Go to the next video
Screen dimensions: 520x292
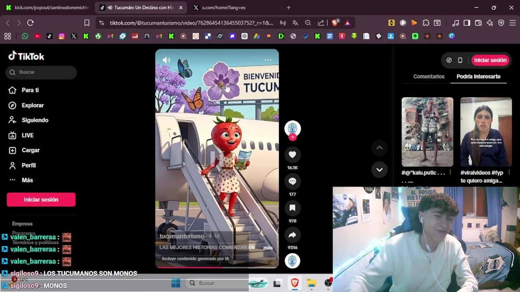coord(379,170)
